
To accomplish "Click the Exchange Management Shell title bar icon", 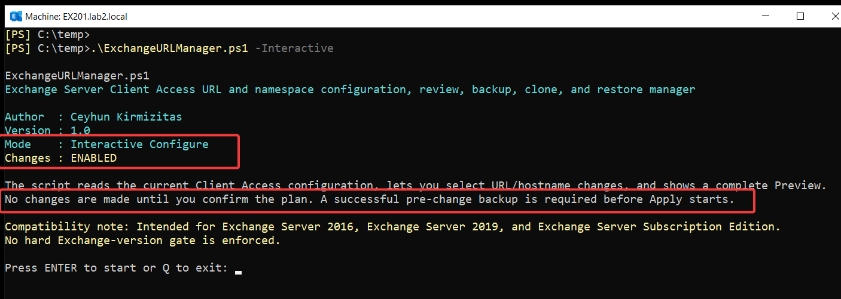I will [x=16, y=16].
